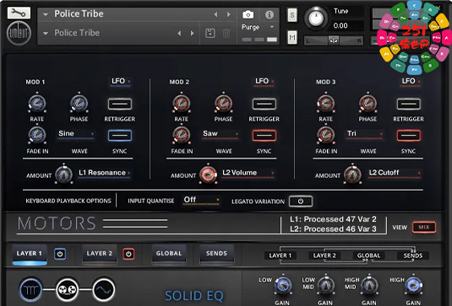The image size is (452, 306).
Task: Select previous snapshot arrow on second row
Action: (179, 33)
